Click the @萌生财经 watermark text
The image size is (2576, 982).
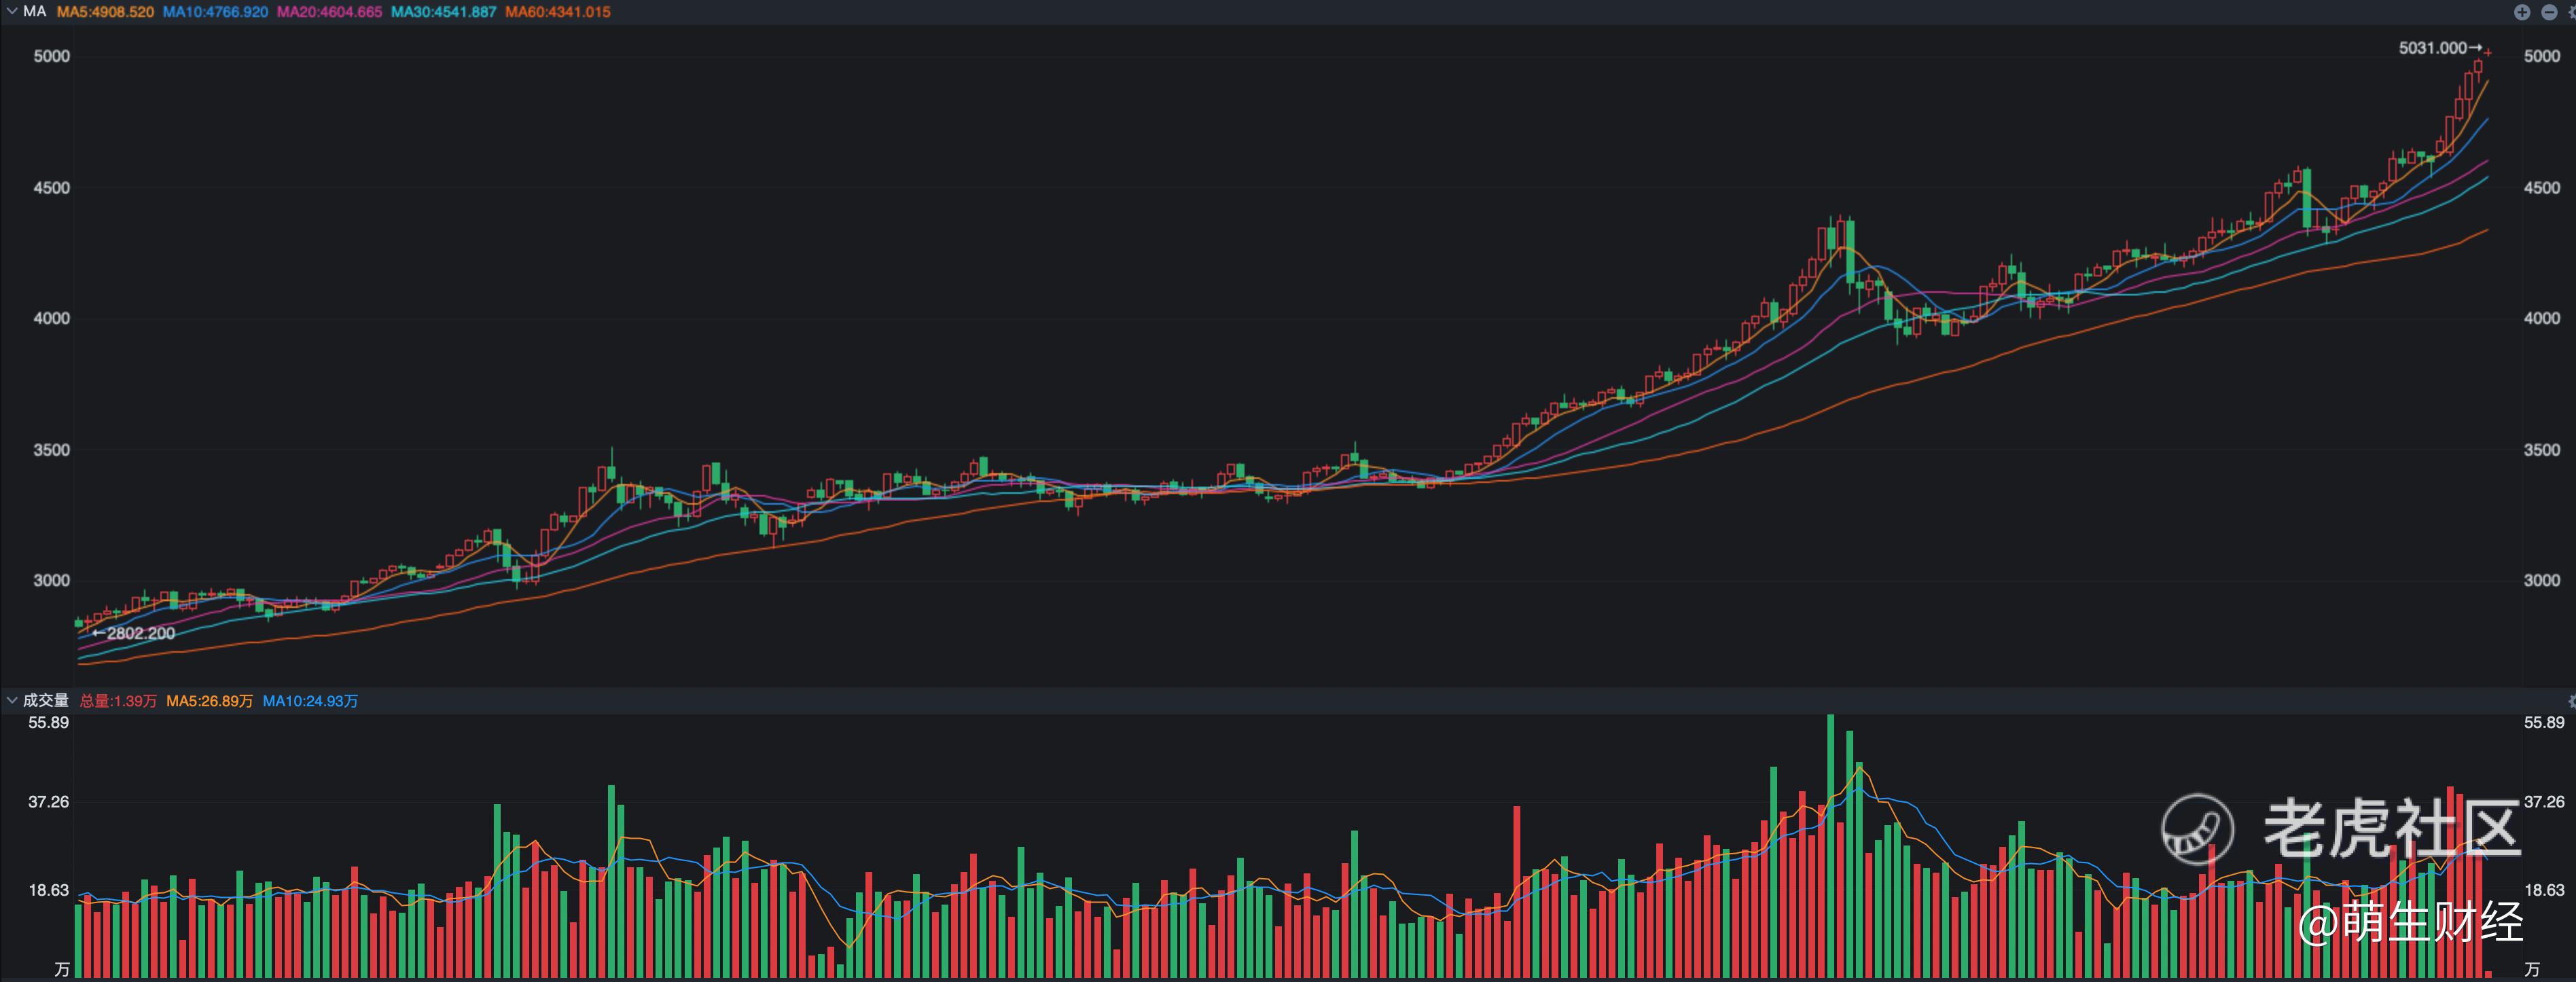tap(2410, 922)
